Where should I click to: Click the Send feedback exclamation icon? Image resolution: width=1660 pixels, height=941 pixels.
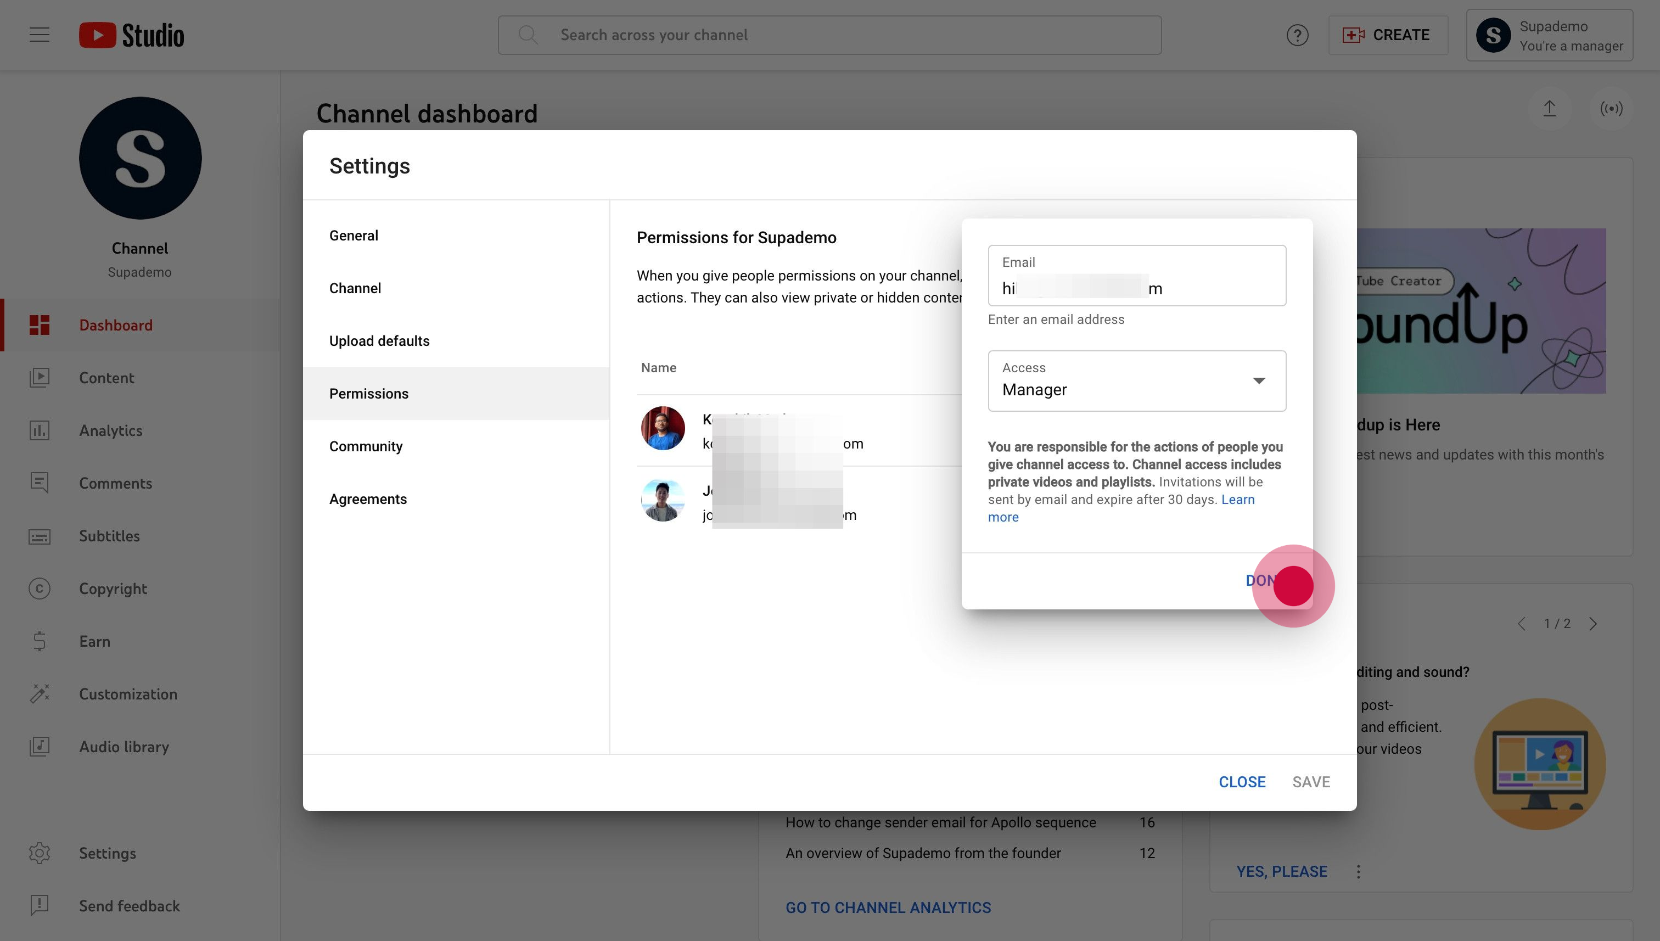tap(40, 905)
